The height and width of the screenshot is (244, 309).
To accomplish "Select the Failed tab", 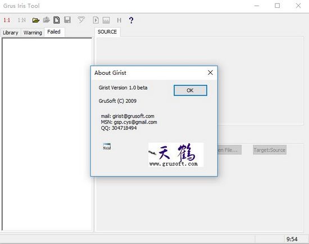I will pos(54,31).
